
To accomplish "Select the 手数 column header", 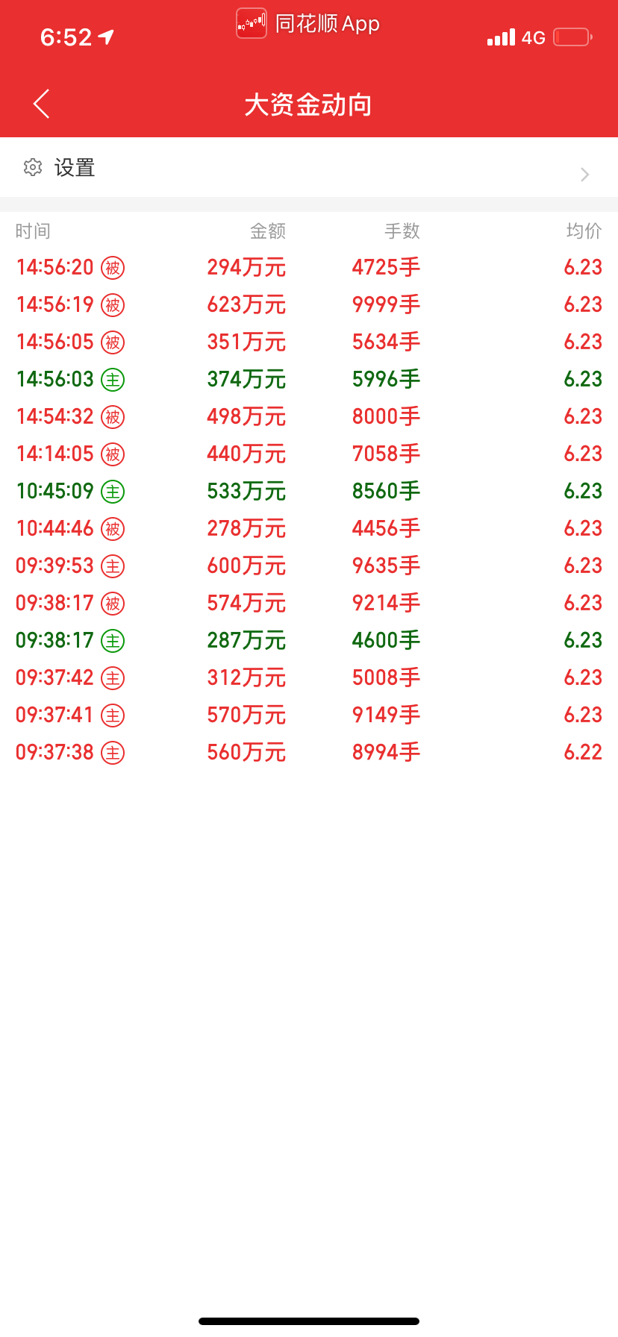I will pyautogui.click(x=402, y=231).
